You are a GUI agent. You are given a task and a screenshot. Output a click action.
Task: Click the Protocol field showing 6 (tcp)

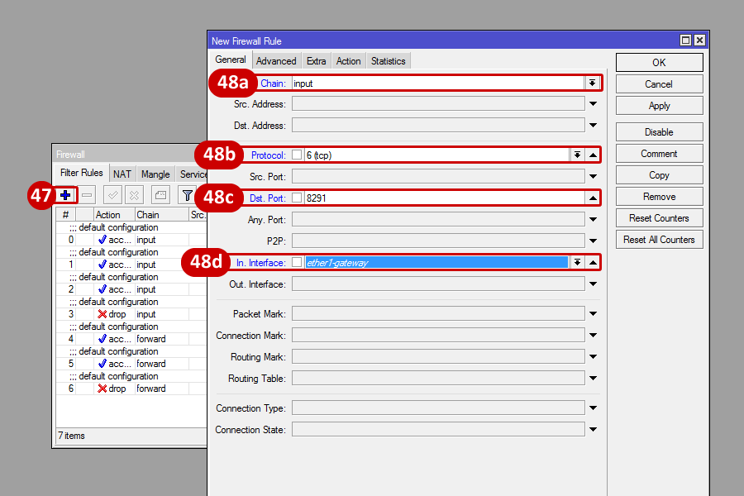(437, 155)
